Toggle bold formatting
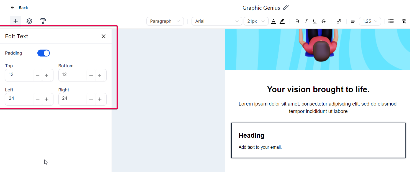The image size is (410, 172). 297,21
